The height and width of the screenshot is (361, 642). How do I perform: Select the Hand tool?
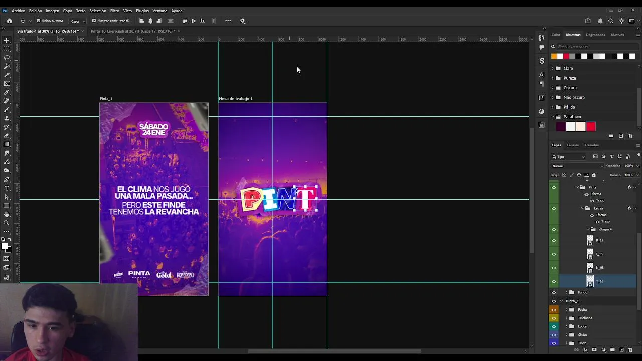7,214
